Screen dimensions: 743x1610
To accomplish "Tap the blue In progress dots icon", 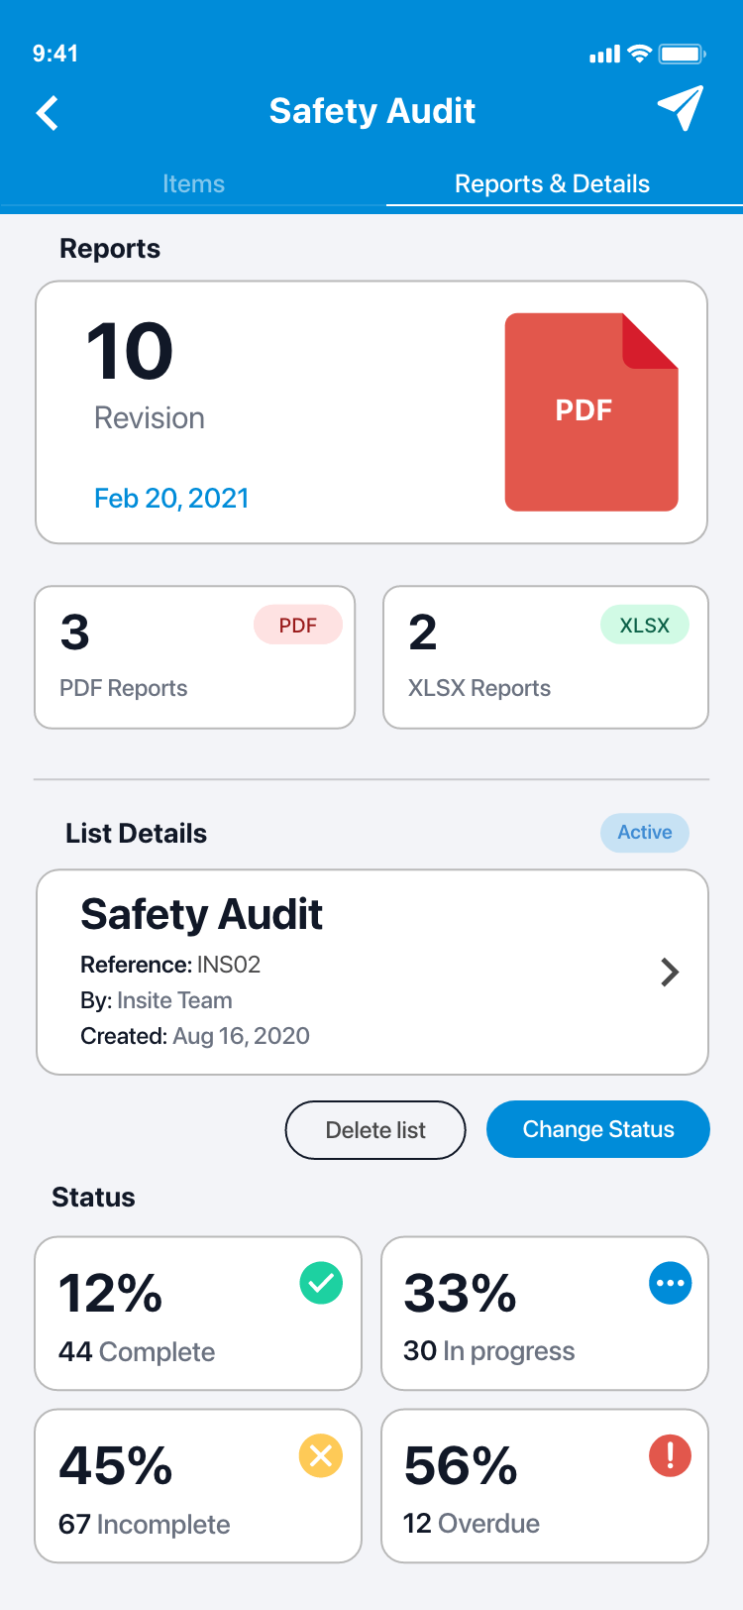I will (x=671, y=1283).
